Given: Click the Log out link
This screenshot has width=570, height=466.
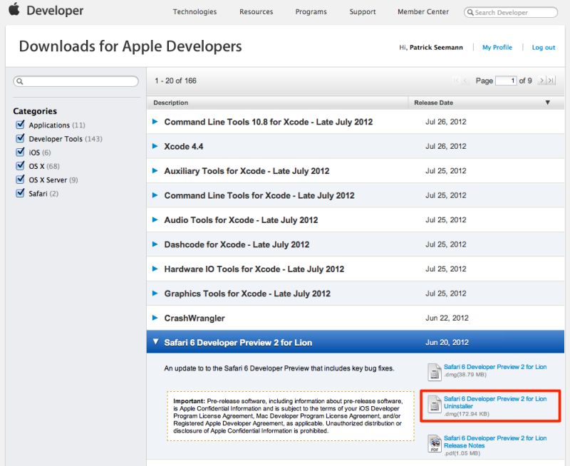Looking at the screenshot, I should 544,47.
